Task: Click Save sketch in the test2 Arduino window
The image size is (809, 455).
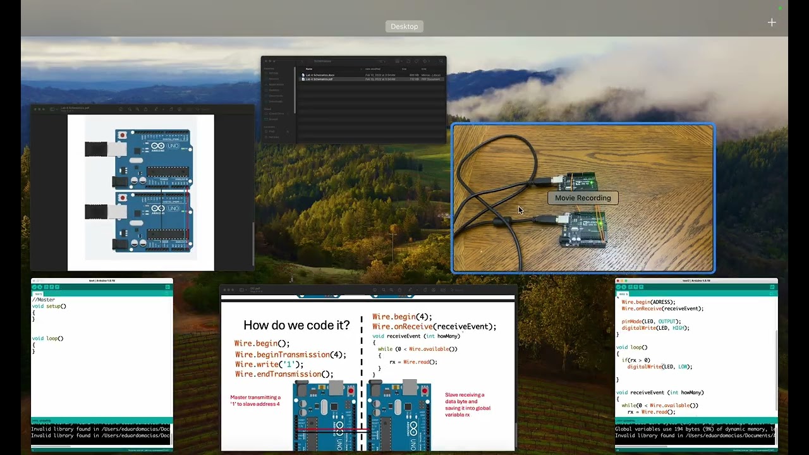Action: click(x=640, y=287)
